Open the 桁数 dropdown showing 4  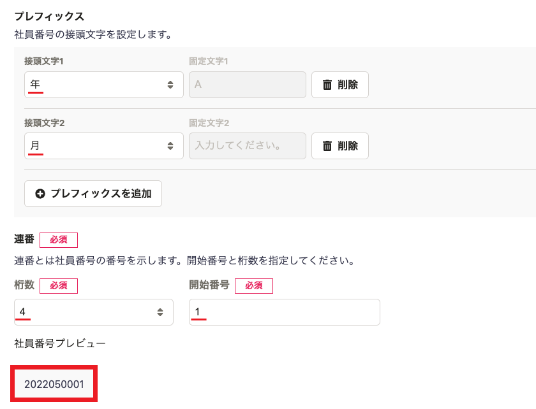(94, 312)
